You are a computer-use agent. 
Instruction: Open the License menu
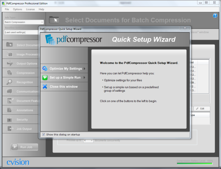[x=30, y=9]
